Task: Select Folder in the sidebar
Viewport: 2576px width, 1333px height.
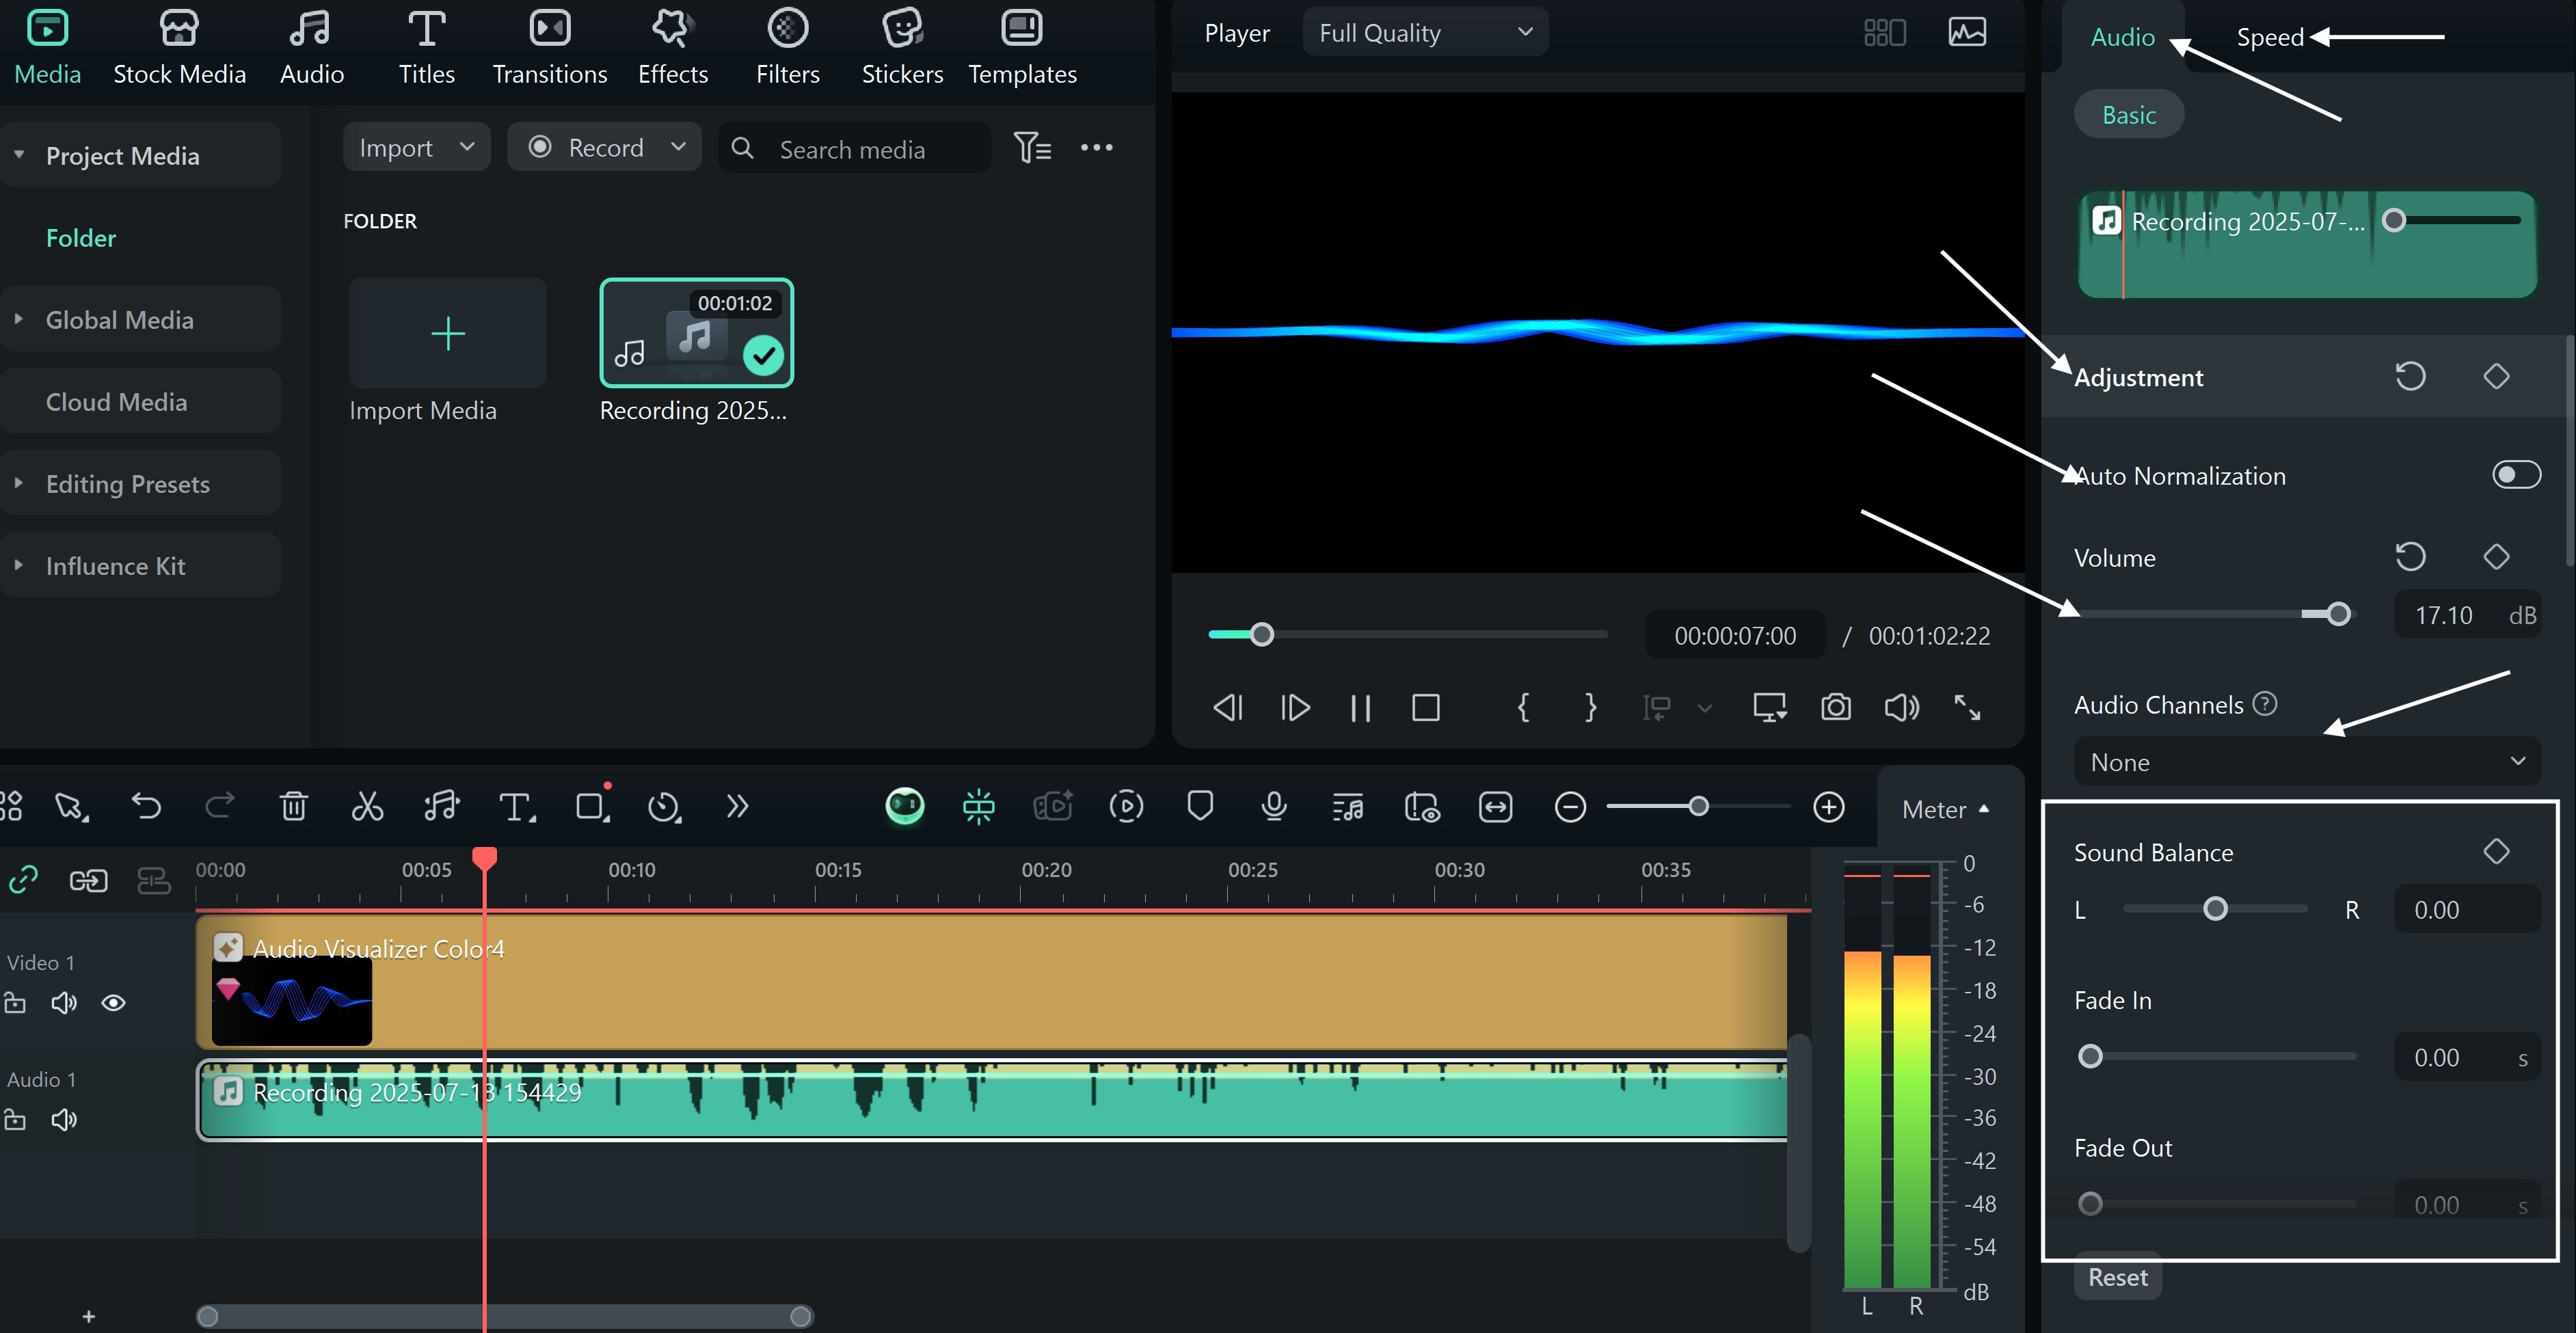Action: (x=81, y=237)
